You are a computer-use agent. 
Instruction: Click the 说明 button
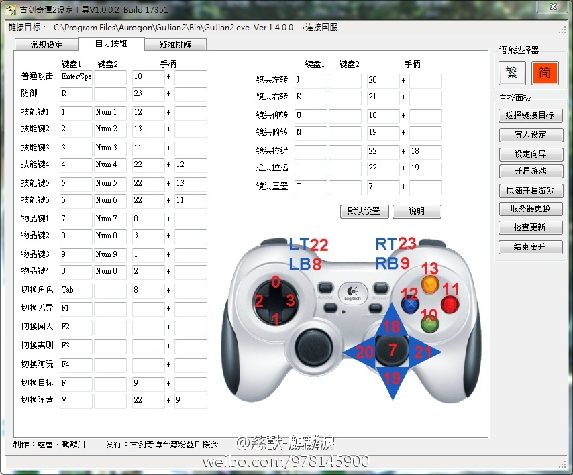pyautogui.click(x=417, y=211)
